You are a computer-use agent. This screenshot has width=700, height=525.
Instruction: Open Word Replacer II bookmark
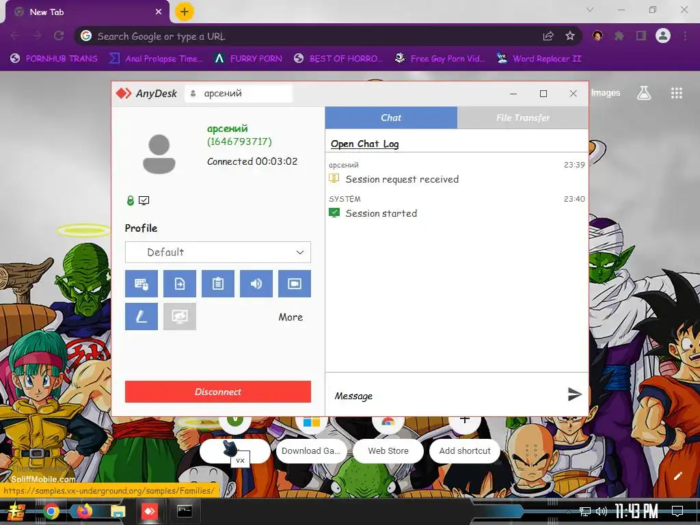[x=539, y=59]
